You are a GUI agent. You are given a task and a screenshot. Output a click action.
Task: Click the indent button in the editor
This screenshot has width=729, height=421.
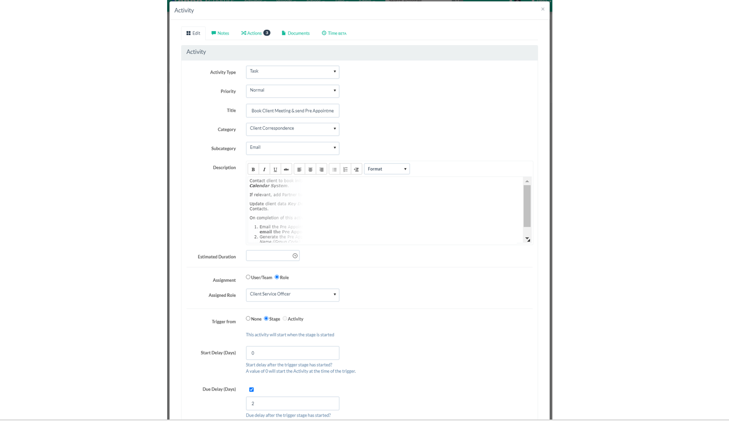pos(357,170)
